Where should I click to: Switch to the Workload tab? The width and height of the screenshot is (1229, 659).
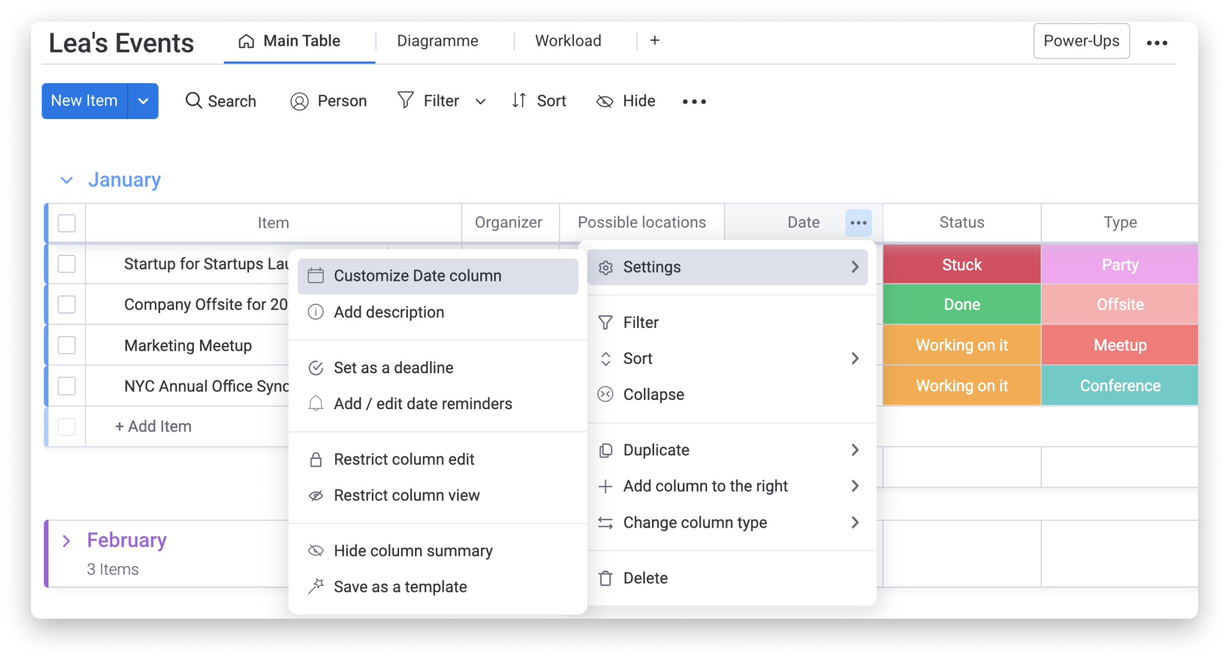pos(568,40)
